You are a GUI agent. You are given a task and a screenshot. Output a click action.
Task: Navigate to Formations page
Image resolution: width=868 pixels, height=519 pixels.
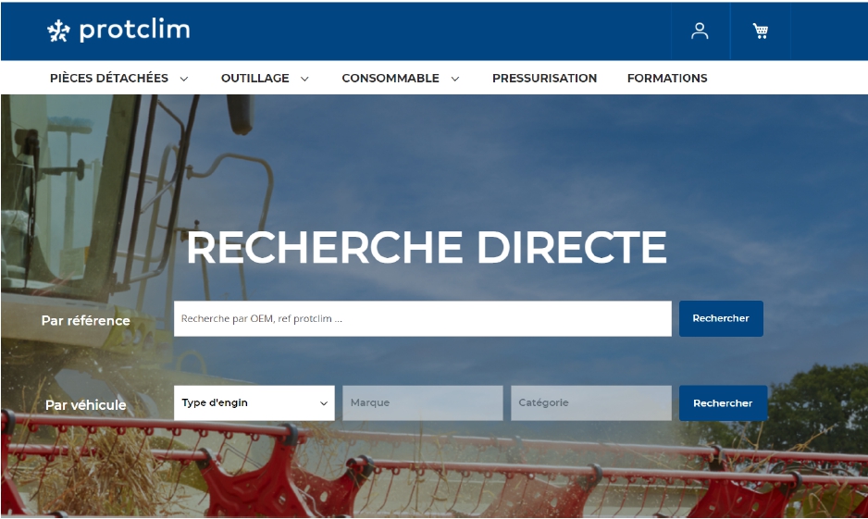click(667, 78)
